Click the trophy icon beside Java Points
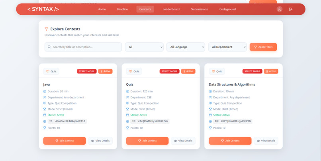 click(45, 128)
